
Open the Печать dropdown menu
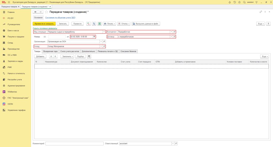[x=109, y=23]
